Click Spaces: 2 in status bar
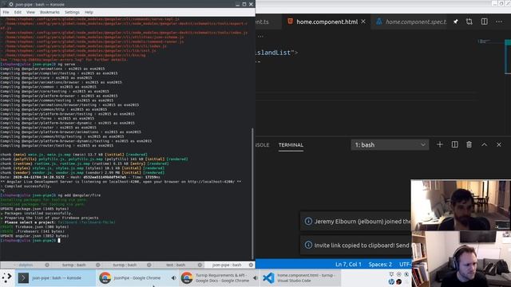511x287 pixels. tap(380, 265)
